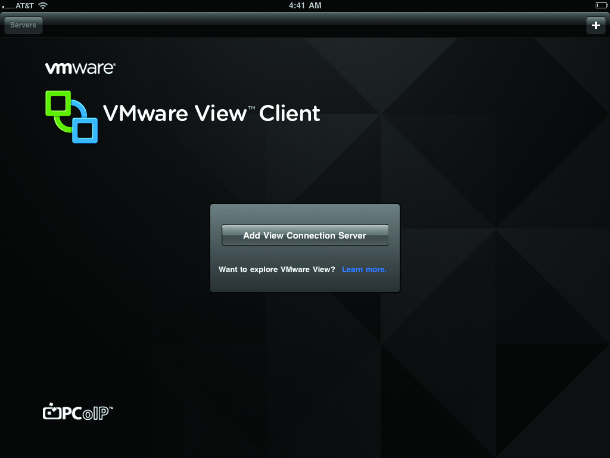Open the Servers list button

coord(23,25)
